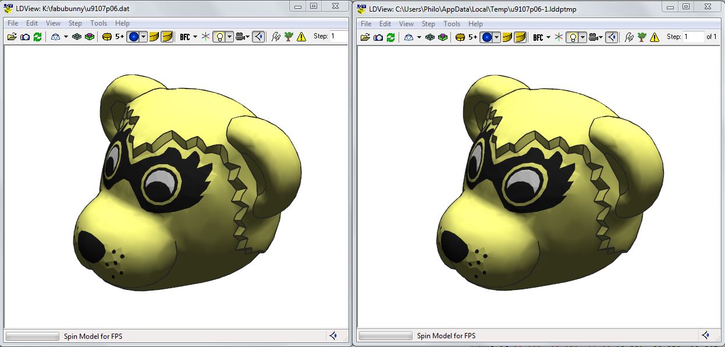
Task: Save snapshot camera icon in right window
Action: coord(378,37)
